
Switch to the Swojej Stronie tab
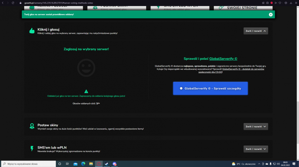[x=243, y=8]
